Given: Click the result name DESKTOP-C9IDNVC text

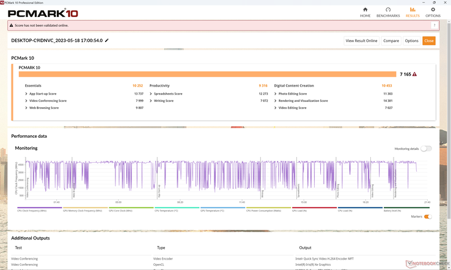Looking at the screenshot, I should pos(57,40).
